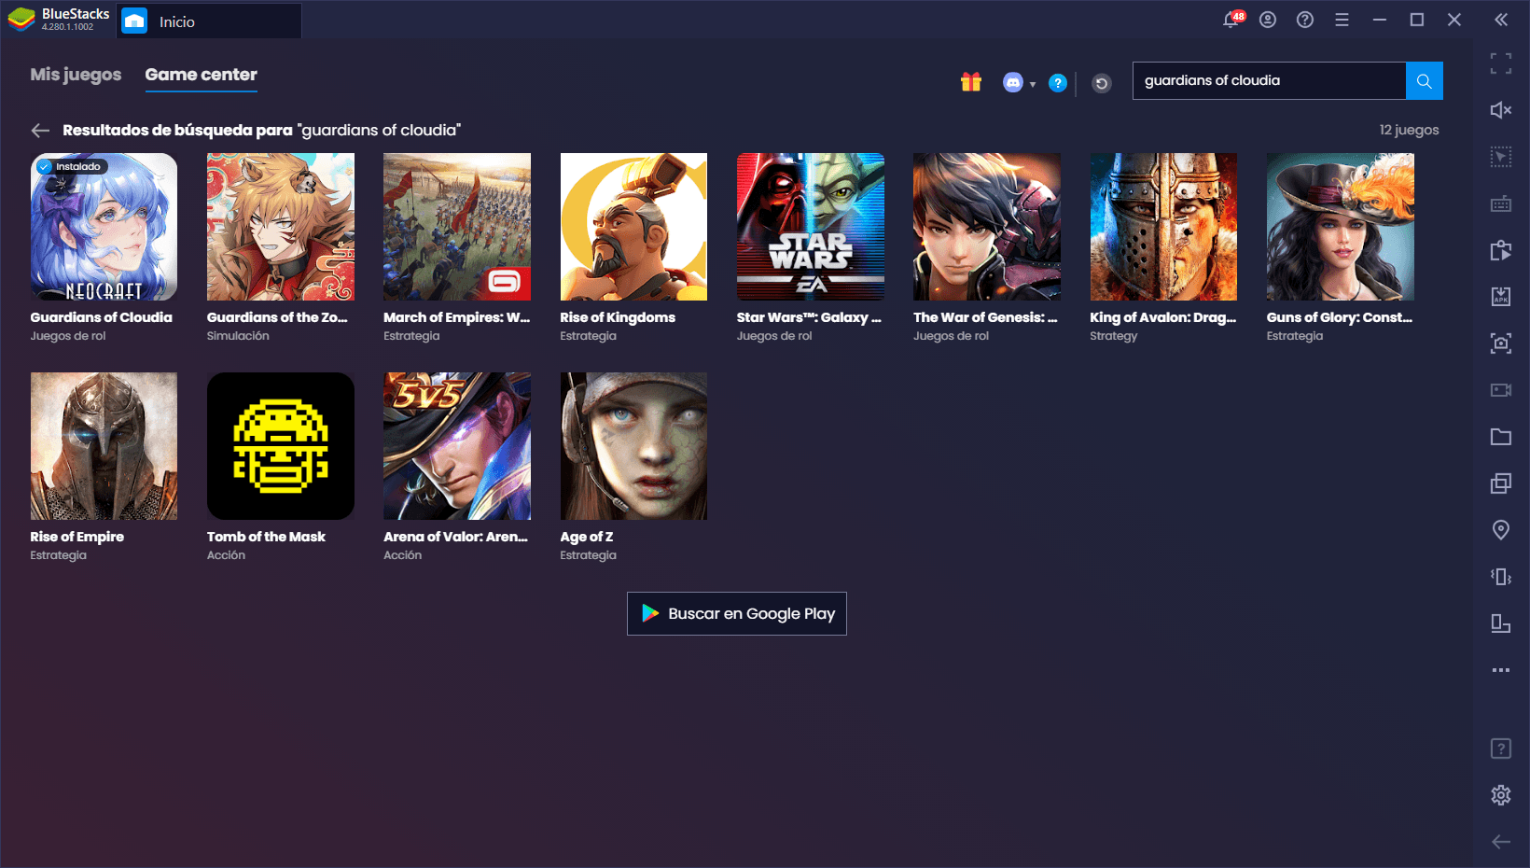Screen dimensions: 1530x868
Task: Open the macro/sync layout icon
Action: tap(1501, 623)
